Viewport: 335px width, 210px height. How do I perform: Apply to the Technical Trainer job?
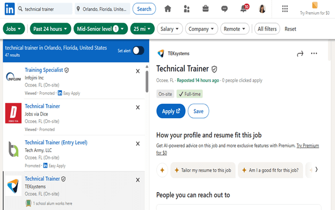pyautogui.click(x=171, y=111)
